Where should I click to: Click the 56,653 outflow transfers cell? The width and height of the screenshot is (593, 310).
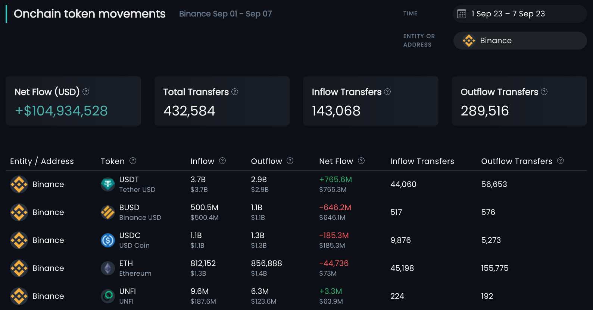494,184
